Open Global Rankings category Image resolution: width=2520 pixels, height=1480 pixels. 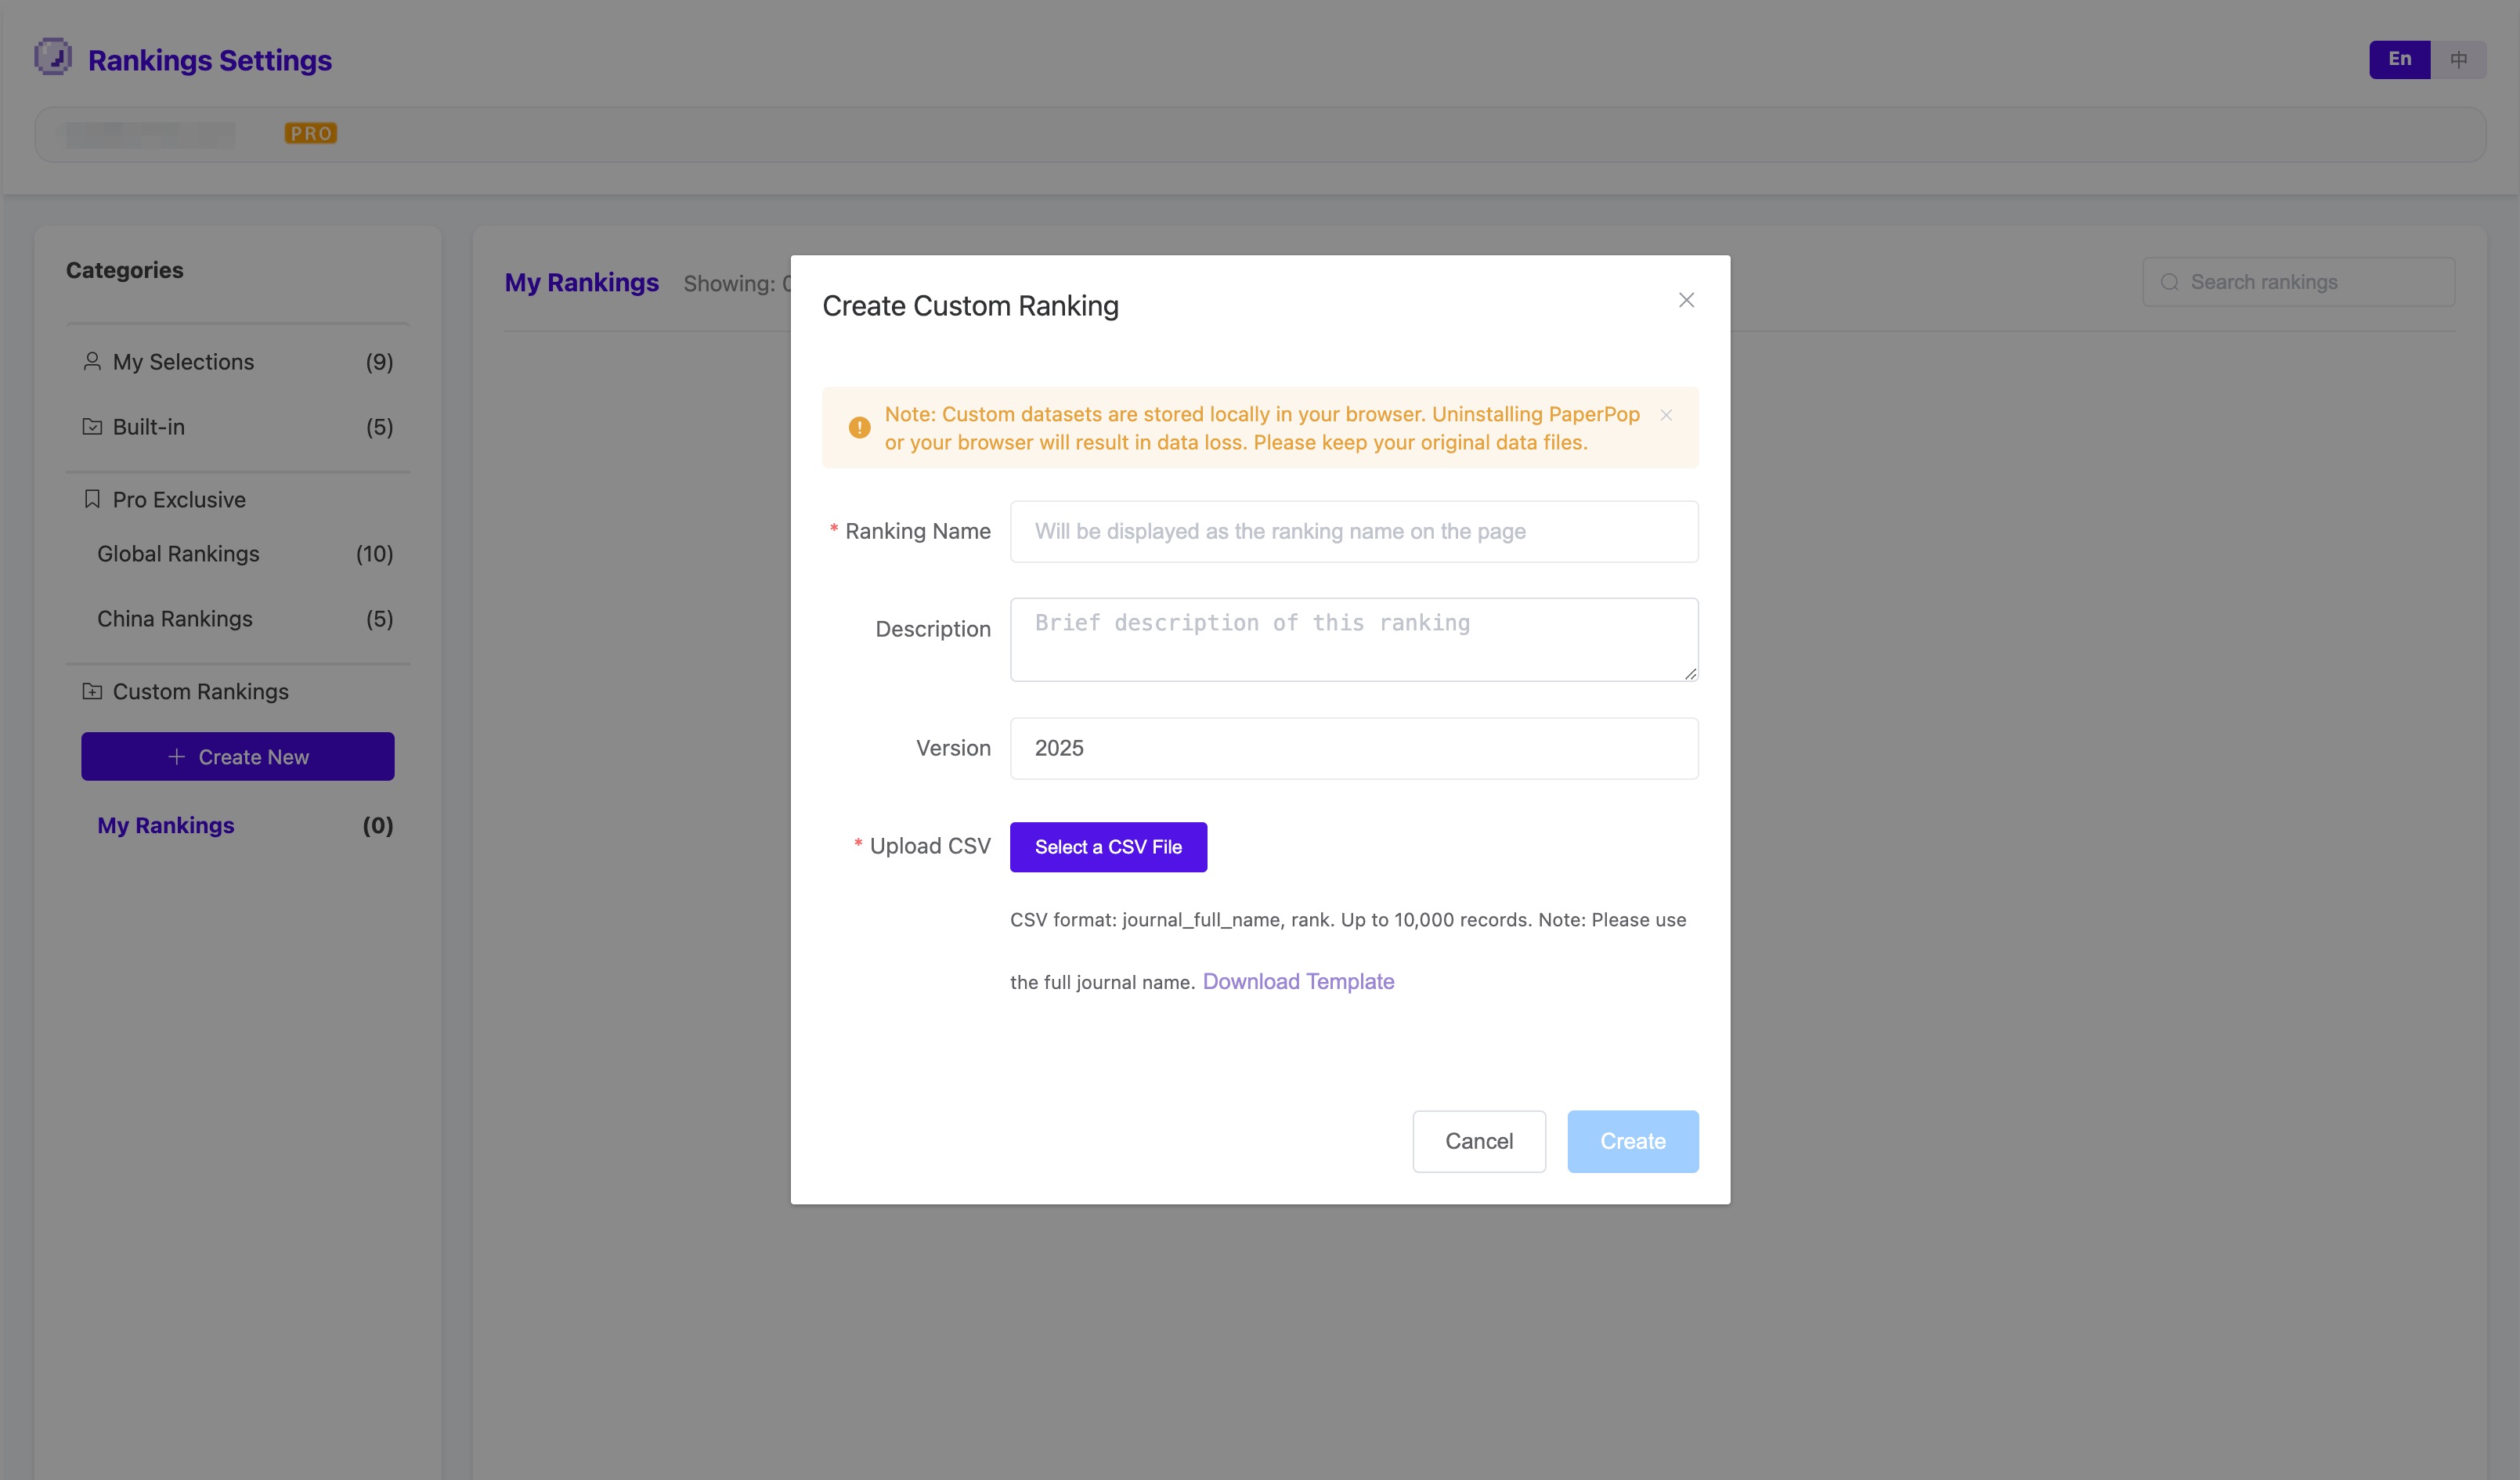tap(178, 554)
